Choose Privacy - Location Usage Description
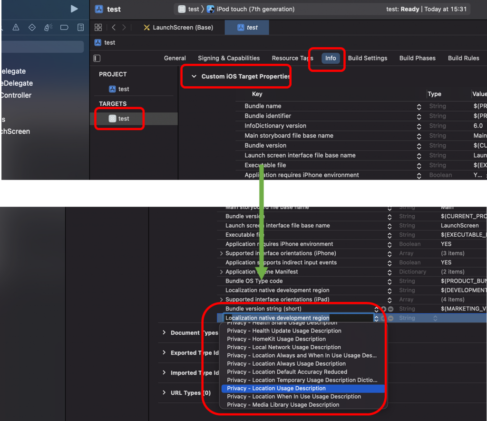 tap(303, 388)
